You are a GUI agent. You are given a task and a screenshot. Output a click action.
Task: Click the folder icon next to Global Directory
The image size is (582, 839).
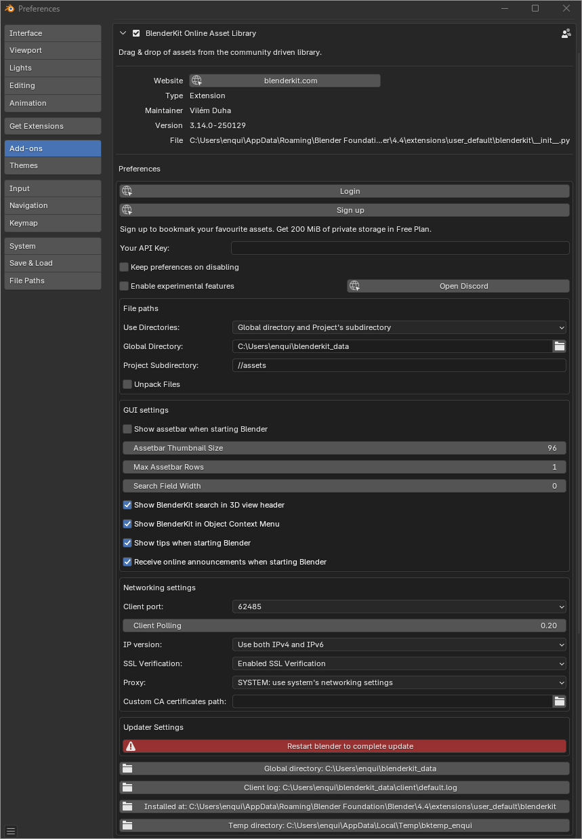point(559,346)
